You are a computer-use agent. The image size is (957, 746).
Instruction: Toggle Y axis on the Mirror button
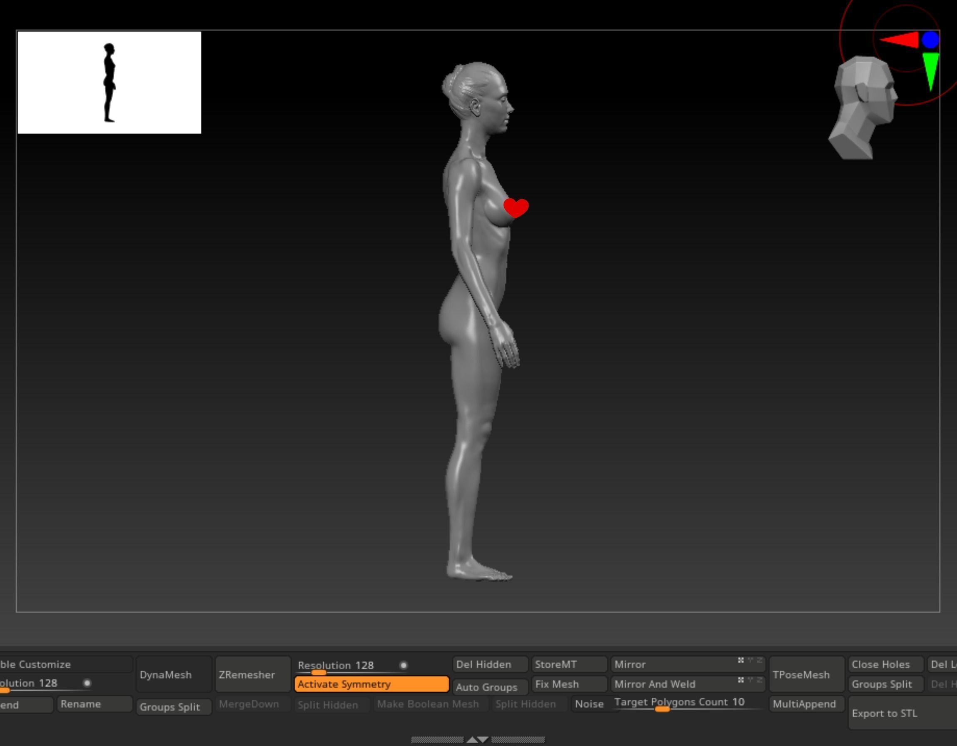(750, 660)
